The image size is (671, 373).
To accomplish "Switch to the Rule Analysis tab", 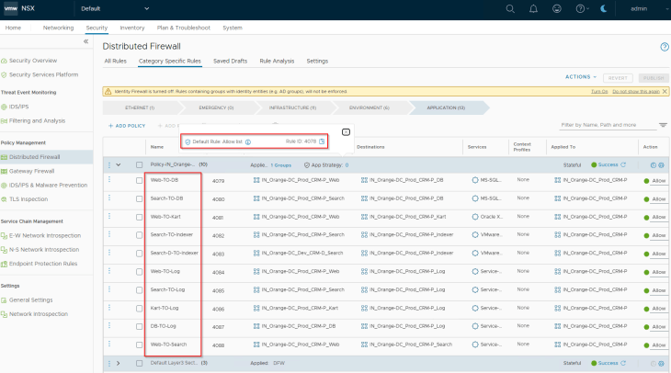I will [278, 61].
